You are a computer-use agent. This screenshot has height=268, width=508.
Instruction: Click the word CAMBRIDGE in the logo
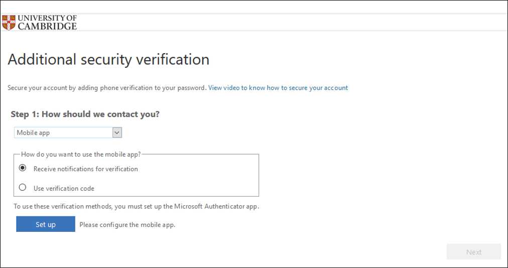[x=47, y=27]
